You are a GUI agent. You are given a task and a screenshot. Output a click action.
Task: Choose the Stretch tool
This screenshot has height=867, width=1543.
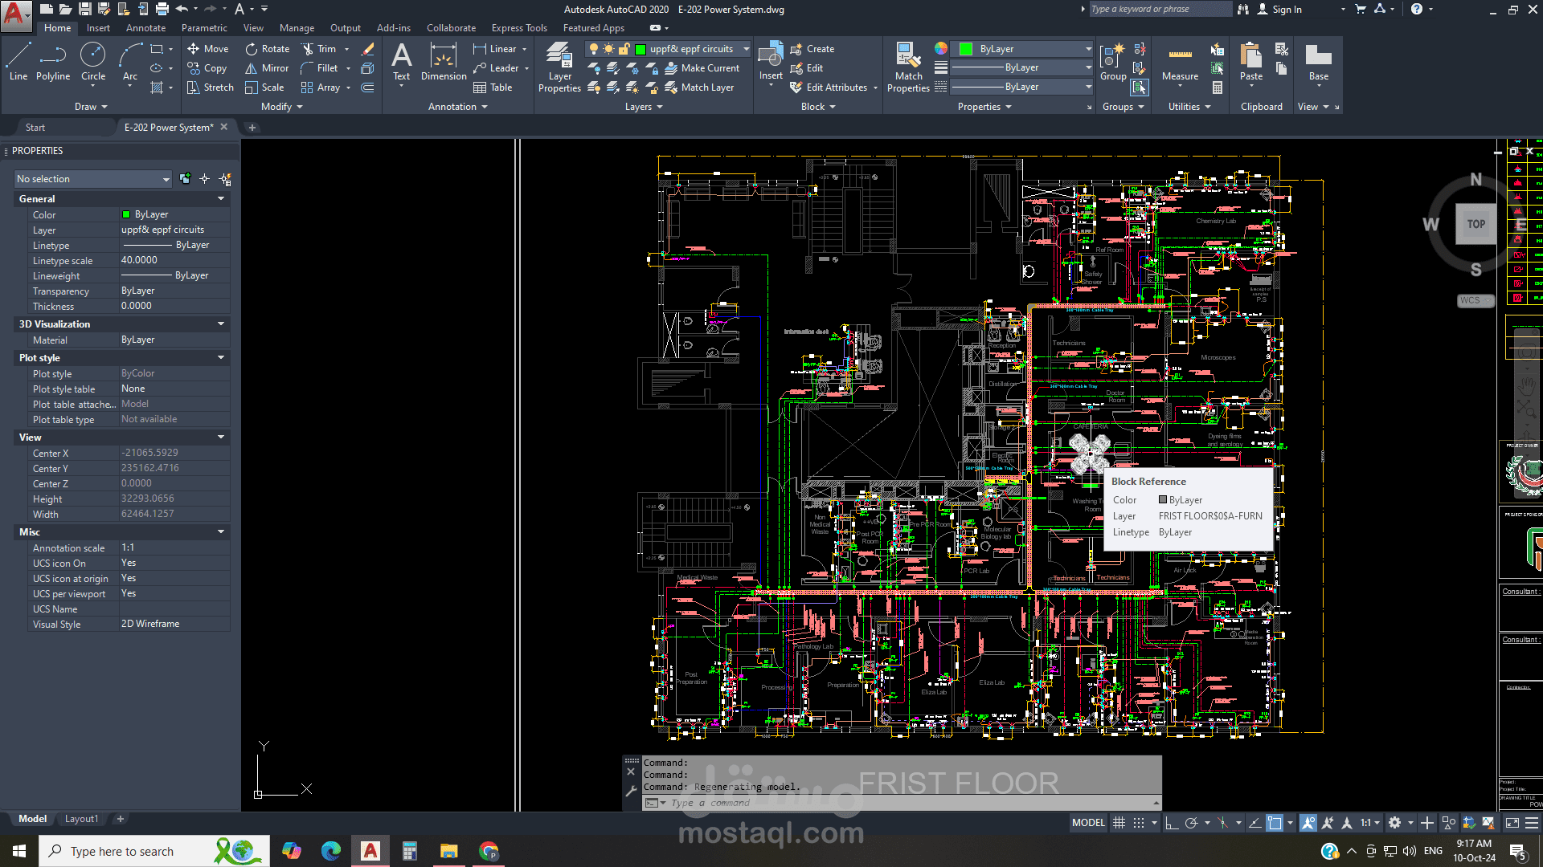(x=211, y=88)
